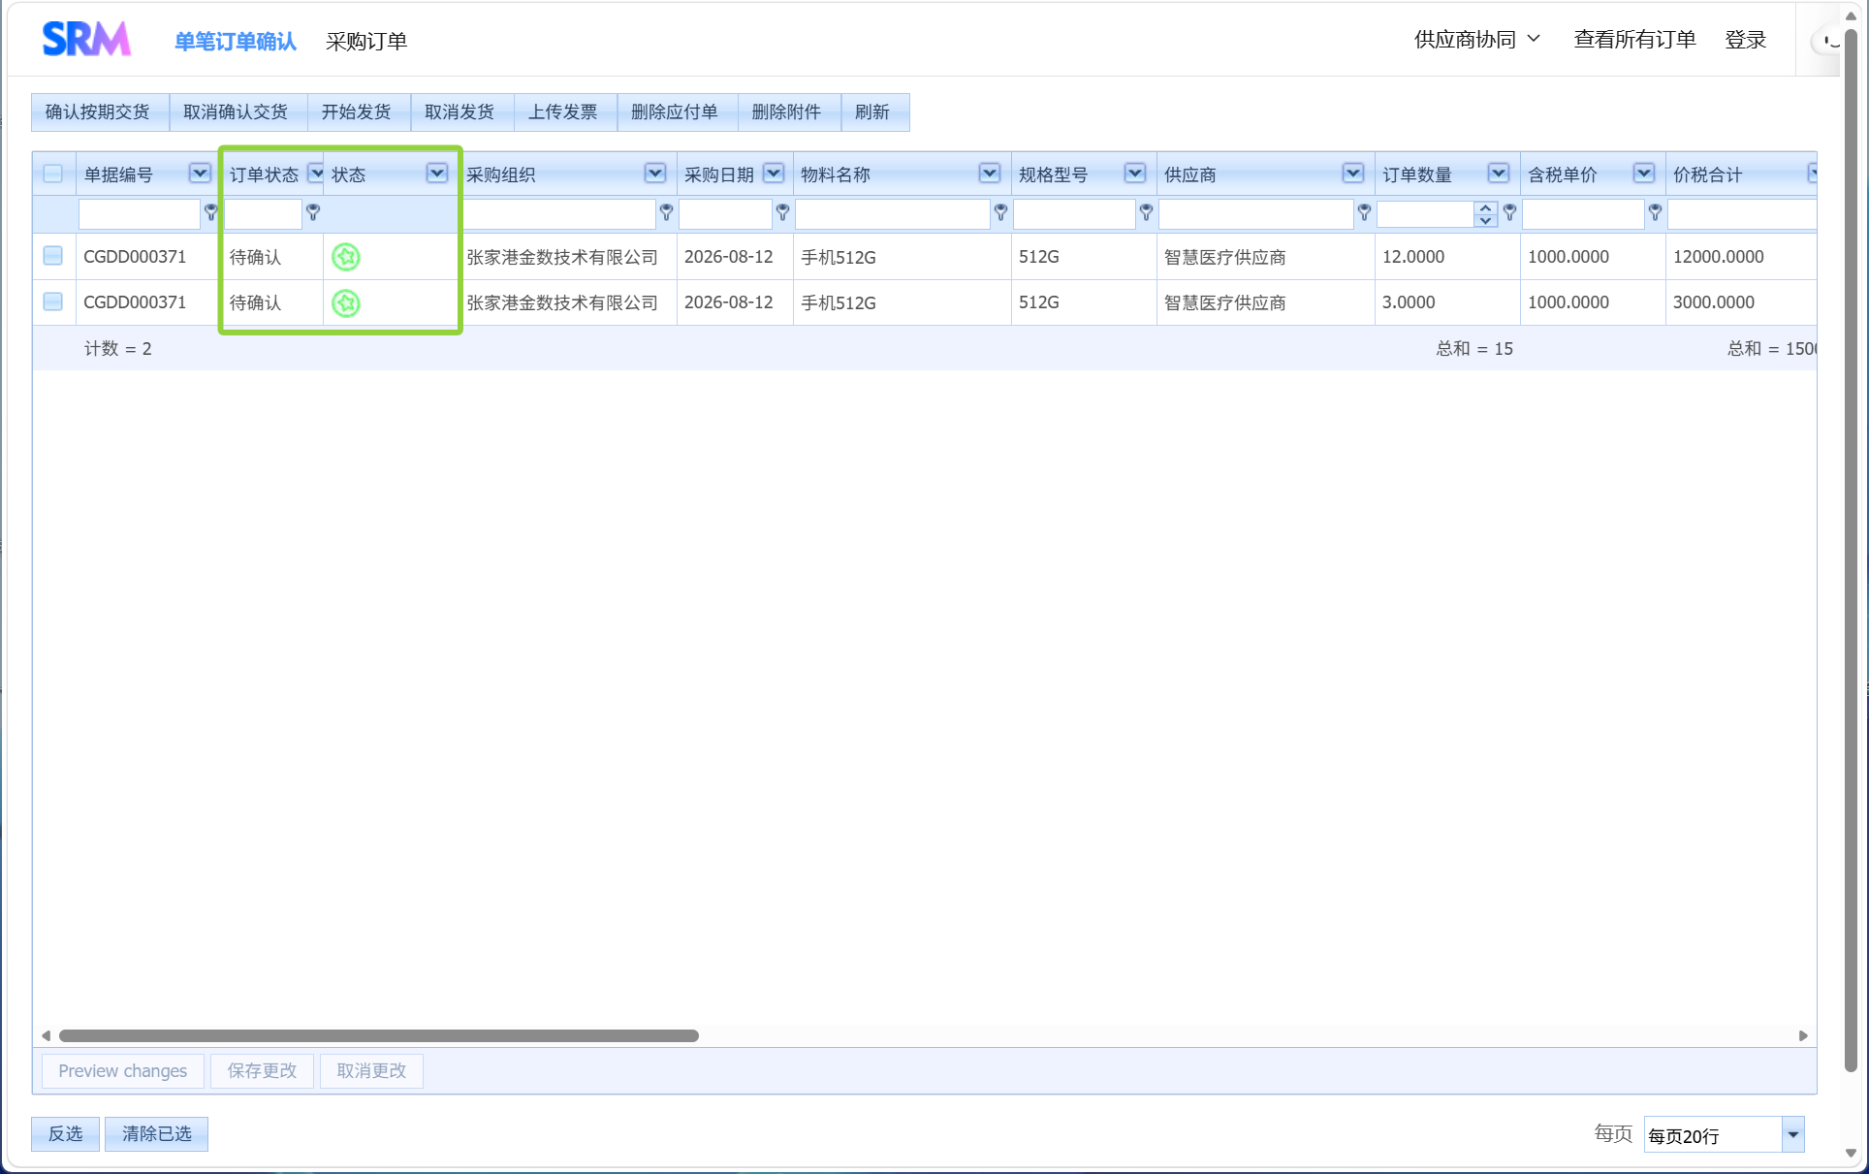Click the SRM logo
Image resolution: width=1869 pixels, height=1174 pixels.
[x=86, y=40]
